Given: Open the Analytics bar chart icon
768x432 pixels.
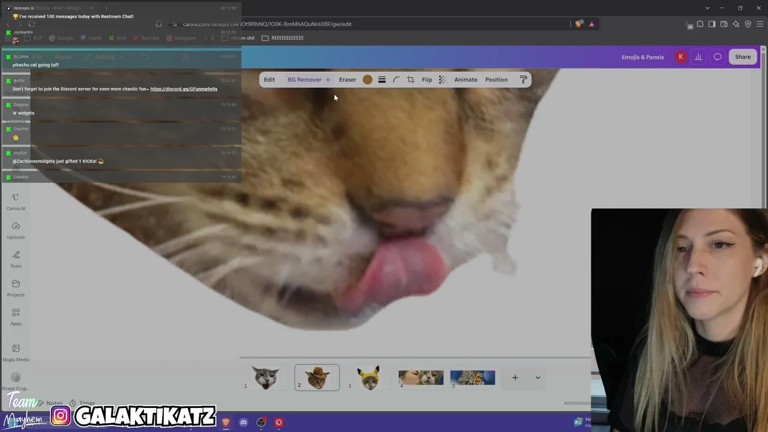Looking at the screenshot, I should point(698,57).
